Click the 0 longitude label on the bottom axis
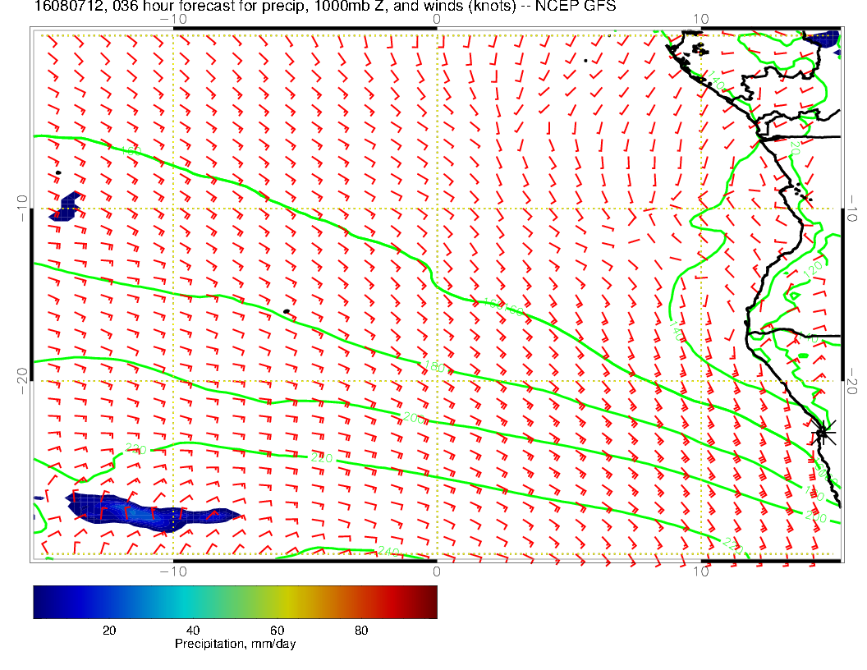Screen dimensions: 867x670 pos(437,571)
